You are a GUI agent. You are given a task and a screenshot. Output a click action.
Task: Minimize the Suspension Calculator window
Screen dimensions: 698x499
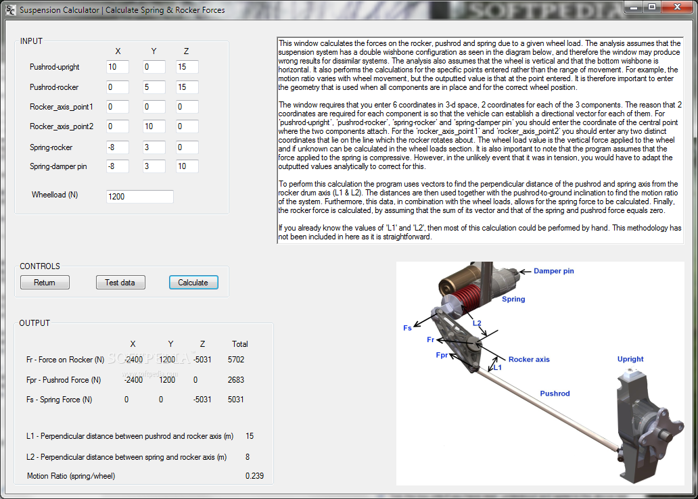click(634, 7)
